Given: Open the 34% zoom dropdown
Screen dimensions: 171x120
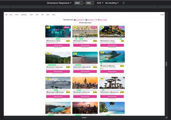Looking at the screenshot, I should [99, 3].
